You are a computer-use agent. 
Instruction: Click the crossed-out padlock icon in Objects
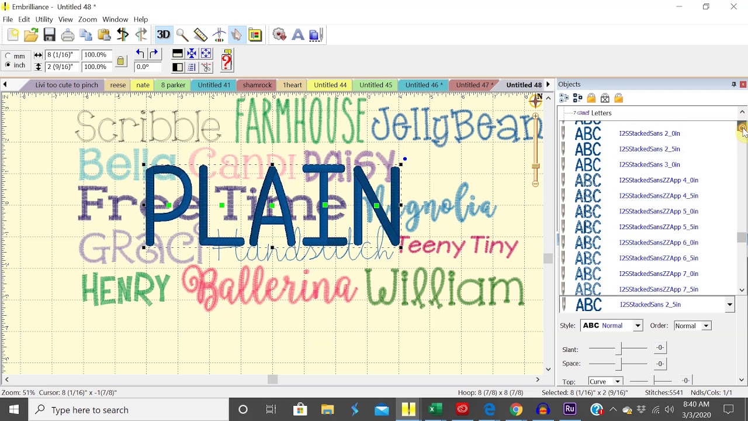click(605, 98)
